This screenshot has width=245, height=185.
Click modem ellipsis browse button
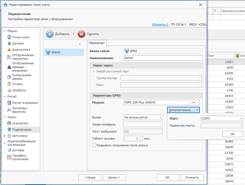(198, 102)
